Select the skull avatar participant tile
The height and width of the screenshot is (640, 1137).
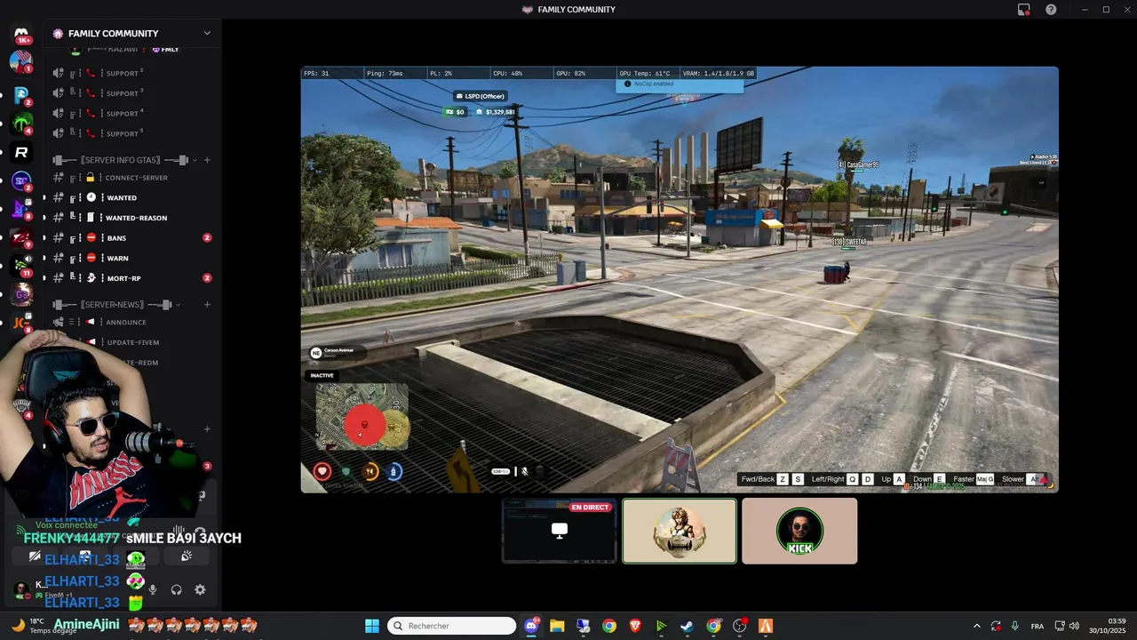680,531
